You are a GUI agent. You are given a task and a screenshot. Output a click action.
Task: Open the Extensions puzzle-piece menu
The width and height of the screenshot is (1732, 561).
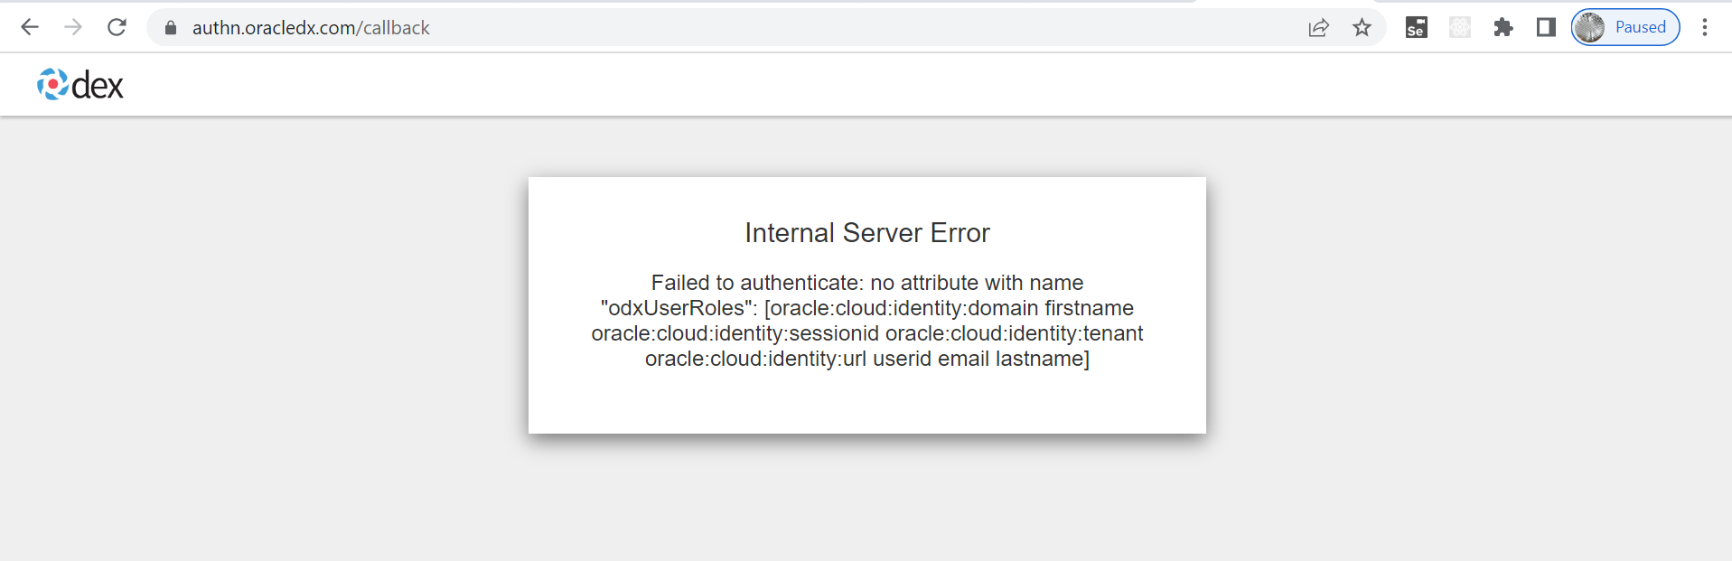pos(1503,28)
